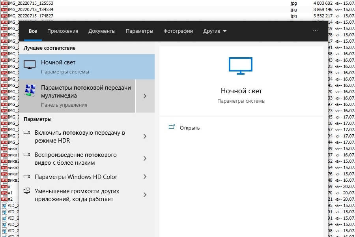Expand chevron for Уменьшение громкости других приложений

pyautogui.click(x=145, y=195)
